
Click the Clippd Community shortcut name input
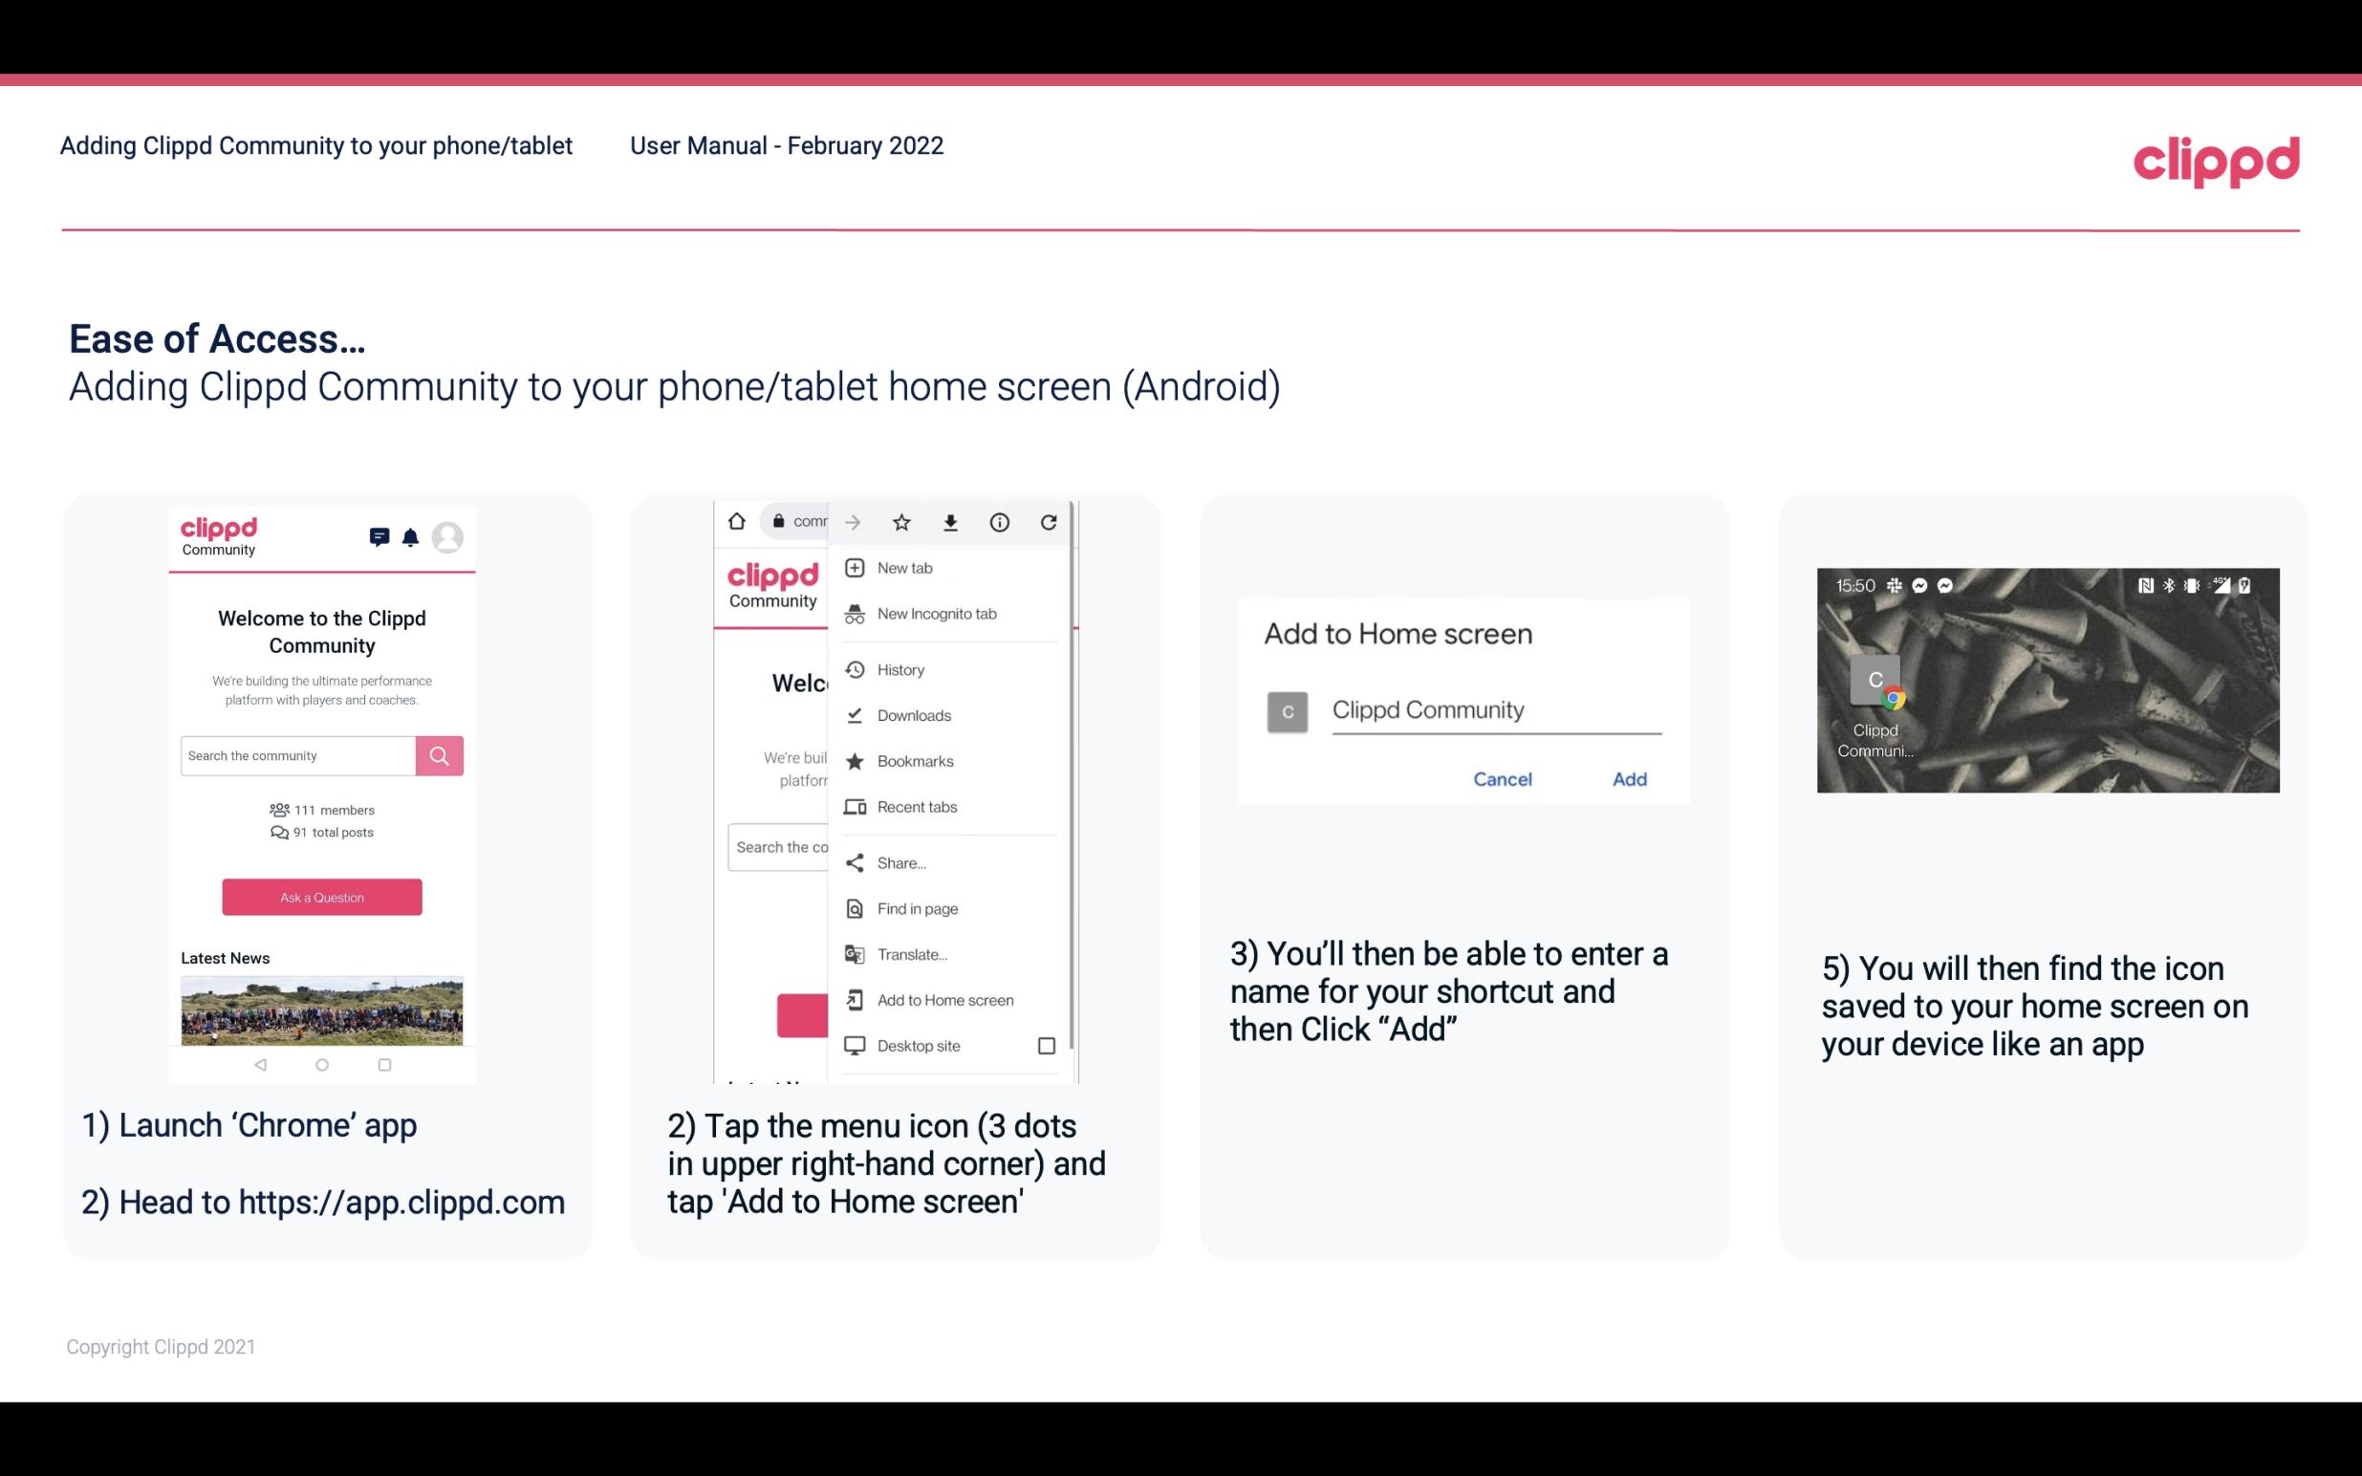pyautogui.click(x=1493, y=707)
